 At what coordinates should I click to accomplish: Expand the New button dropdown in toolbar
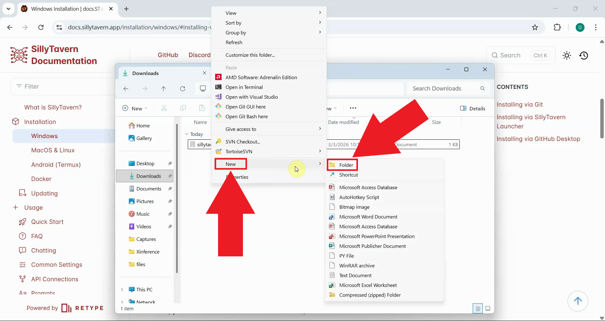[x=146, y=108]
